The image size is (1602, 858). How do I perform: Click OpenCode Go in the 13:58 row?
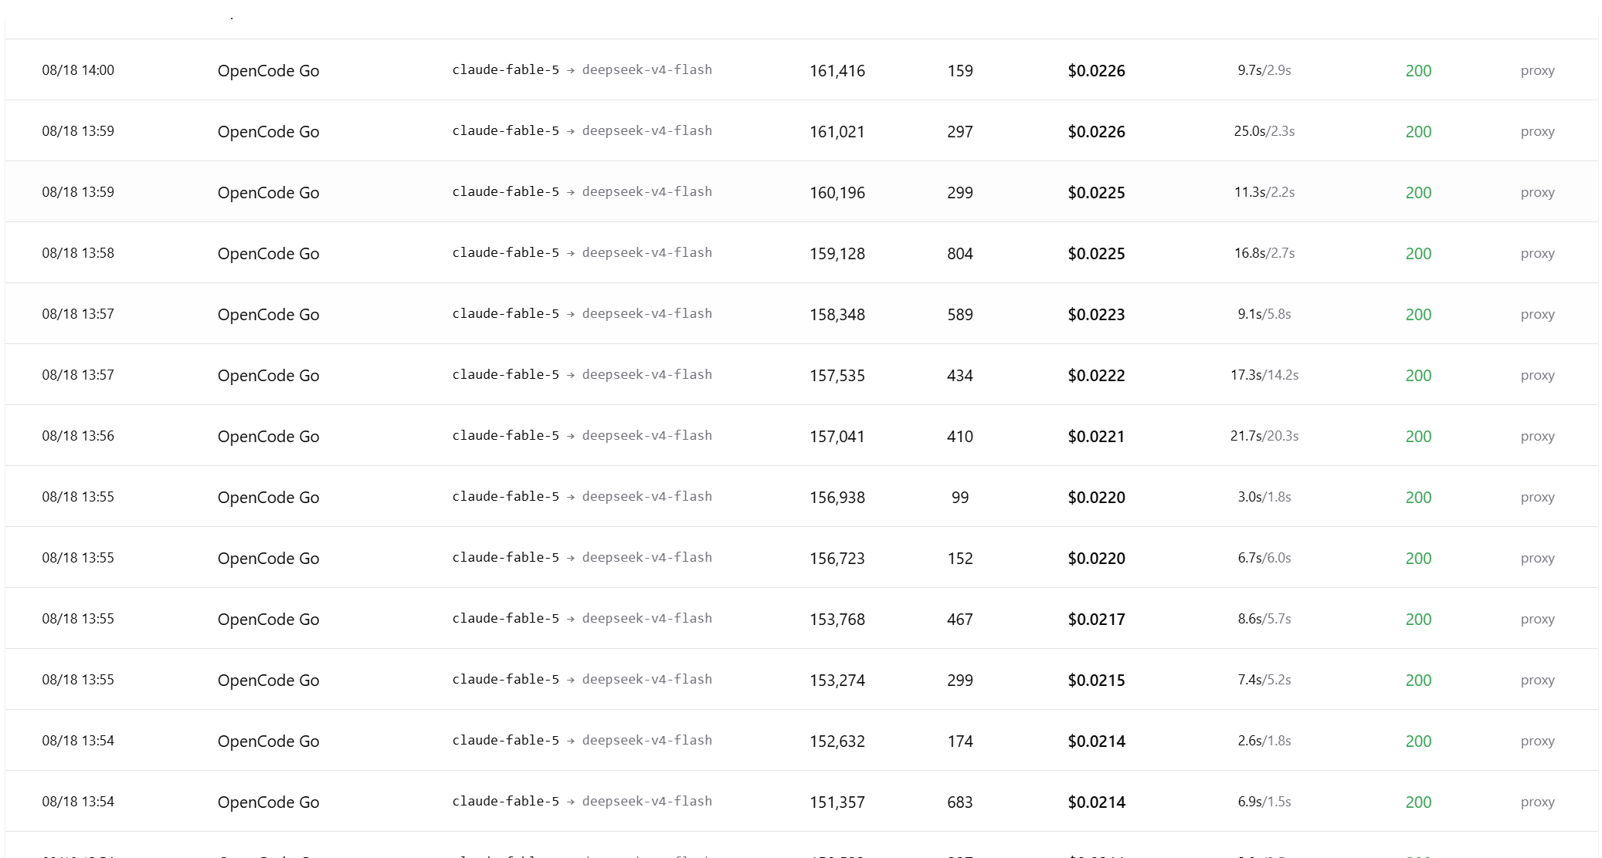268,254
